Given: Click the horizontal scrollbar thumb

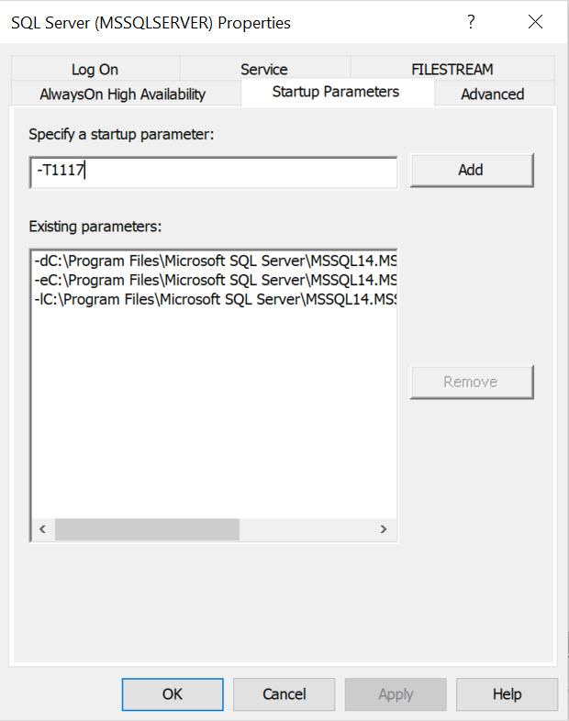Looking at the screenshot, I should point(147,529).
